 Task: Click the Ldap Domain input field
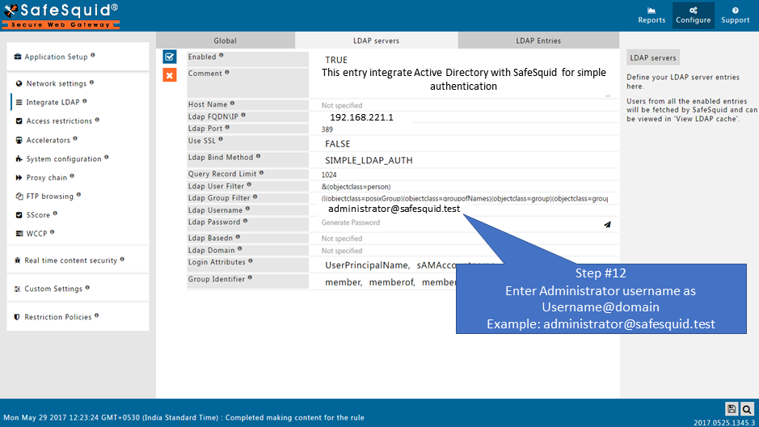tap(463, 251)
